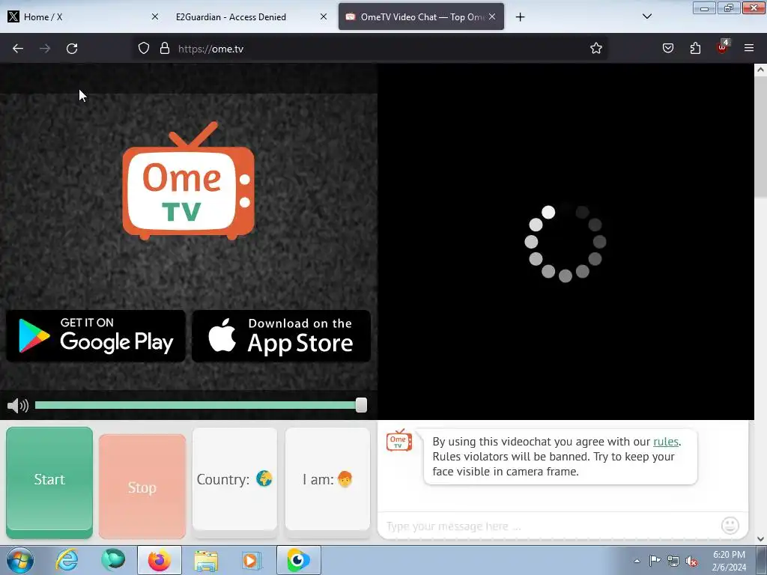
Task: Click the green volume slider track
Action: 195,405
